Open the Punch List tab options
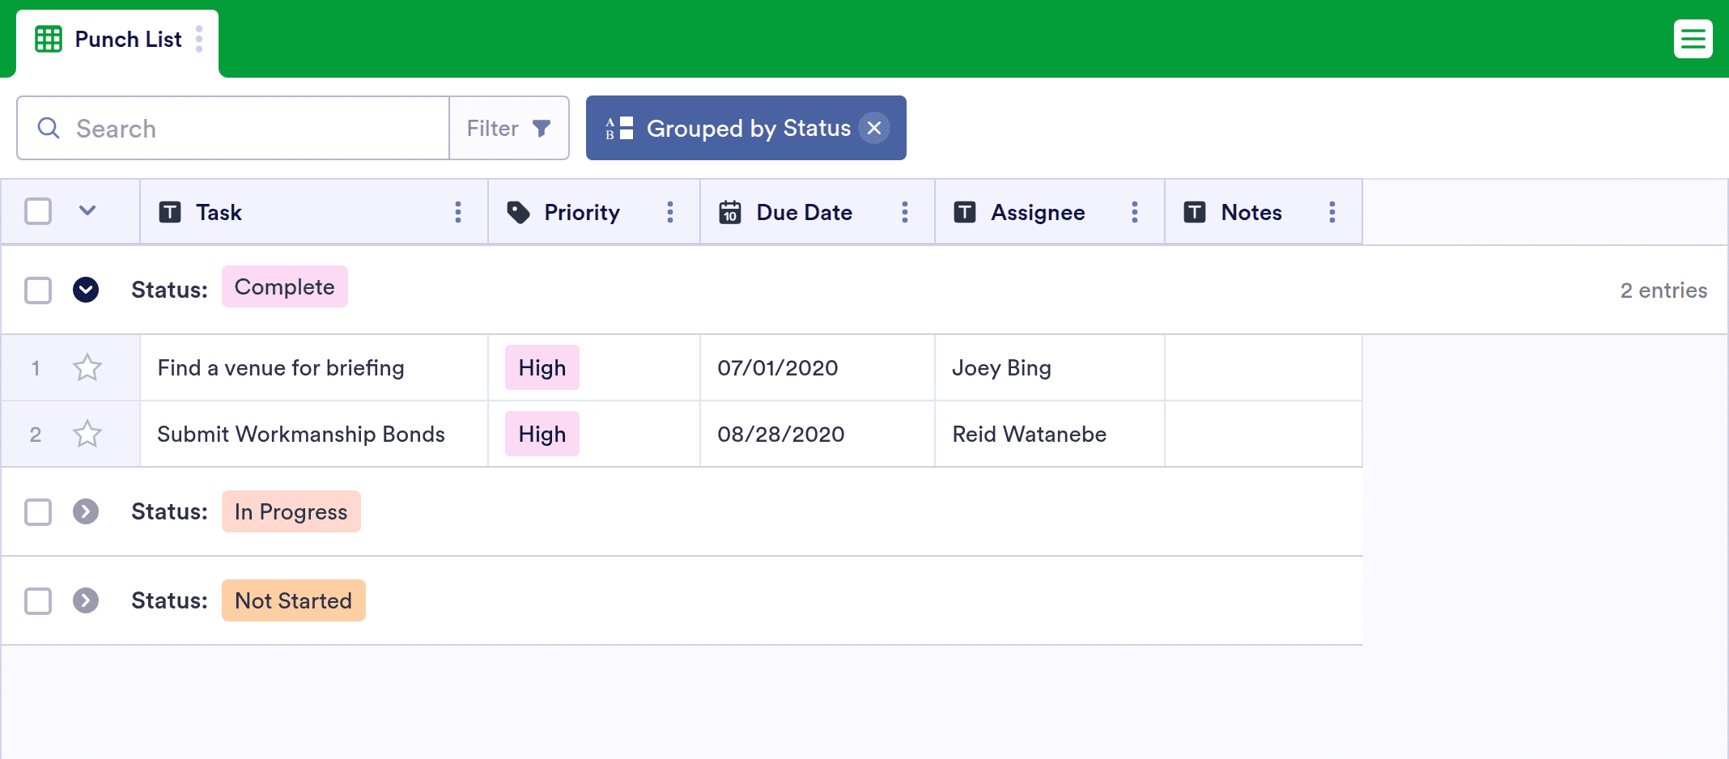Viewport: 1729px width, 759px height. click(199, 39)
